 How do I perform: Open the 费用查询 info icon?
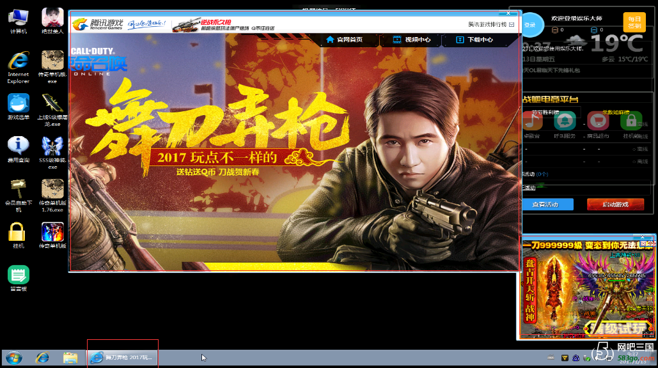click(x=18, y=149)
